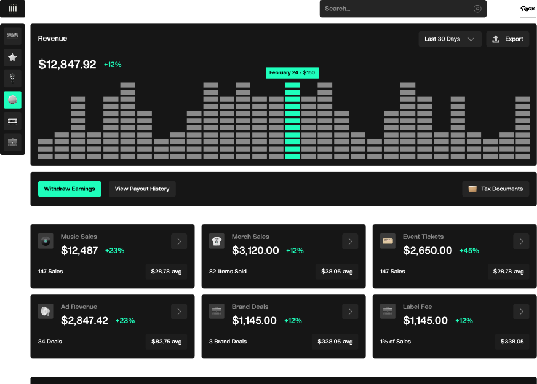The height and width of the screenshot is (384, 537).
Task: Expand Event Tickets with its chevron arrow
Action: 521,241
